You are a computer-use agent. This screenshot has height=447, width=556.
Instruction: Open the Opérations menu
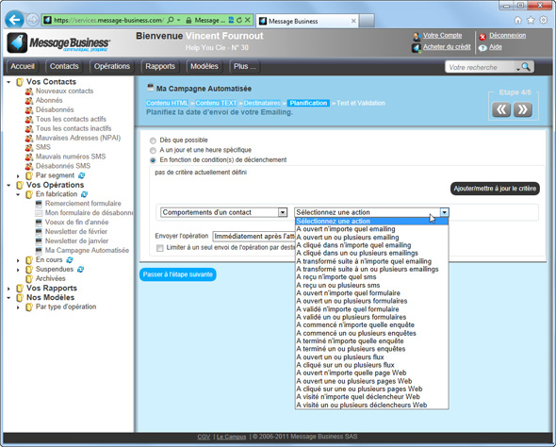click(112, 66)
